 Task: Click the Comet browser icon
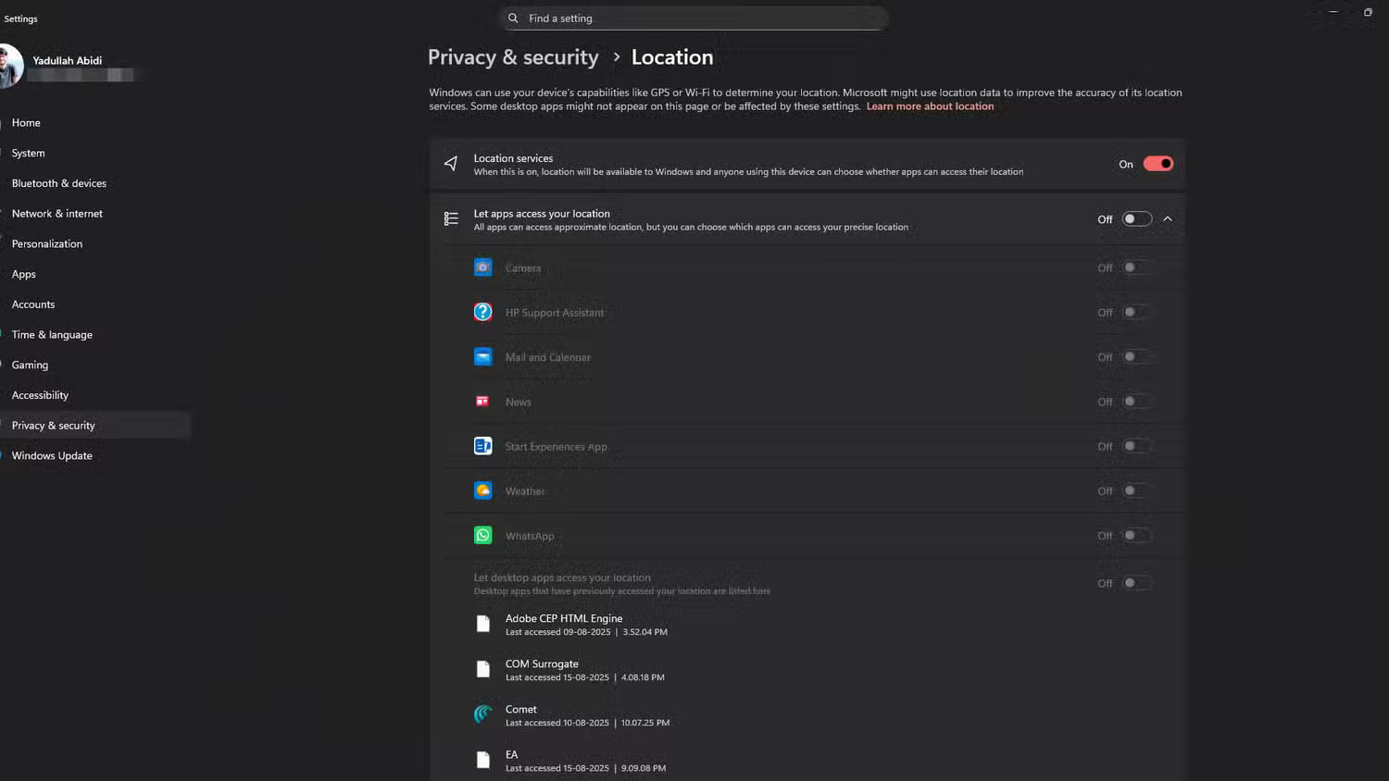tap(482, 714)
